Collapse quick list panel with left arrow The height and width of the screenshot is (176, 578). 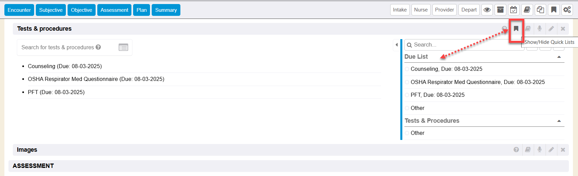397,45
